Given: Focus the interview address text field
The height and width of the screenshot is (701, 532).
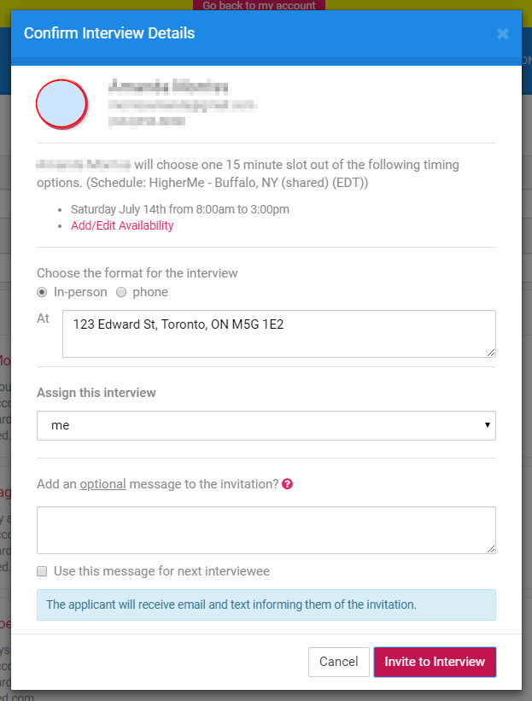Looking at the screenshot, I should 278,333.
